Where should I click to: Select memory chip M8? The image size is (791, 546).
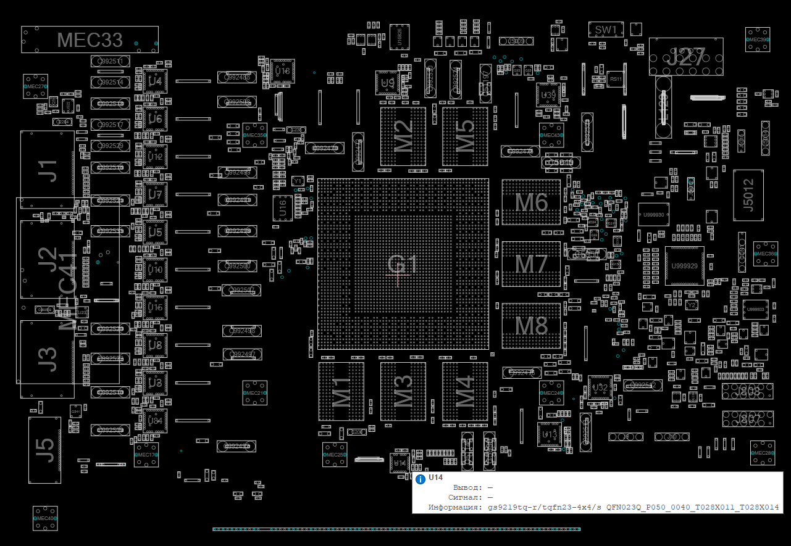click(531, 326)
